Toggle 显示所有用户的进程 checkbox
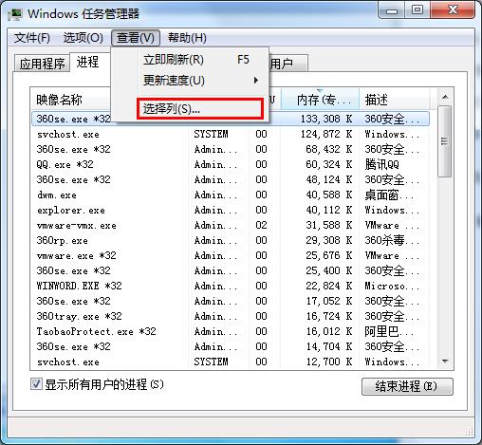The image size is (482, 445). point(36,384)
